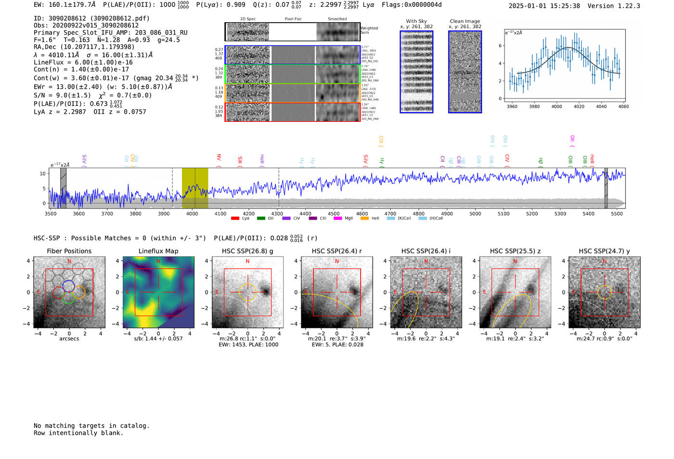
Task: Click the "Flags:0x0000004d" header text
Action: pos(412,5)
